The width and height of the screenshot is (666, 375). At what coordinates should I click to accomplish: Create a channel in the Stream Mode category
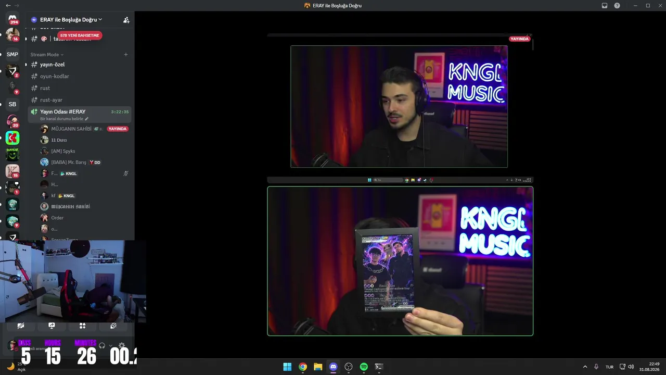pos(125,55)
